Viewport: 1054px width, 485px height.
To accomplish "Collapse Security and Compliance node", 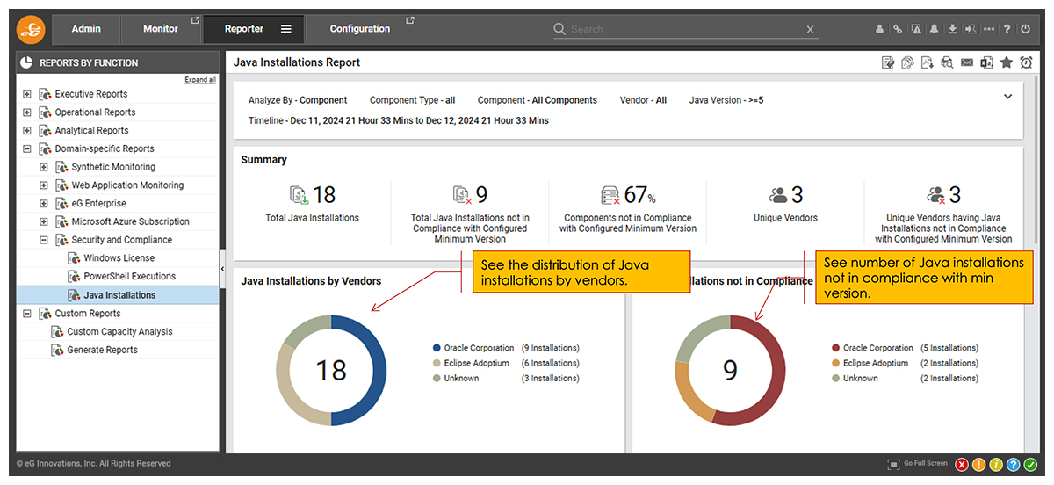I will pyautogui.click(x=44, y=240).
